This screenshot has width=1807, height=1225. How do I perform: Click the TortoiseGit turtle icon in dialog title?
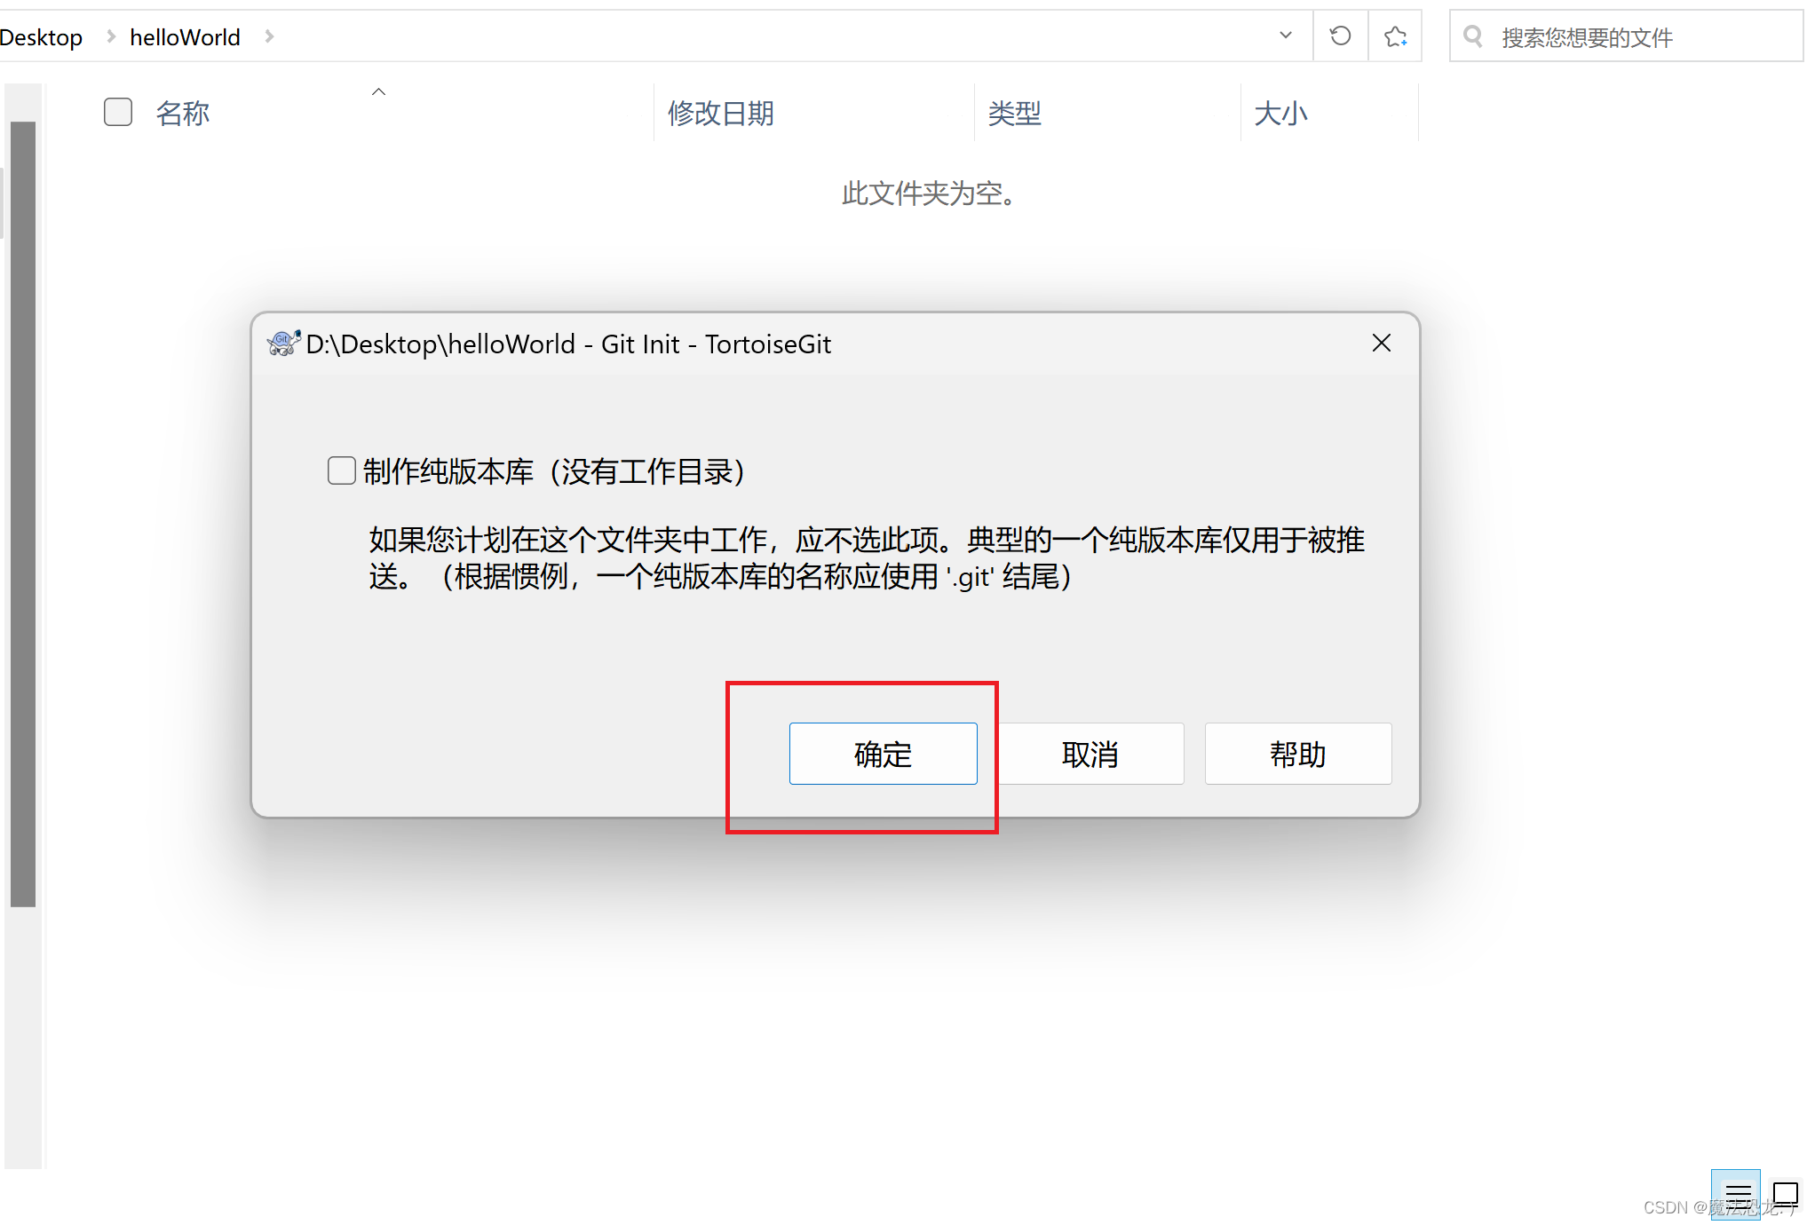(x=283, y=344)
